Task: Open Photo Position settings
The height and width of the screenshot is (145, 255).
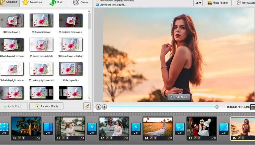Action: click(x=218, y=3)
